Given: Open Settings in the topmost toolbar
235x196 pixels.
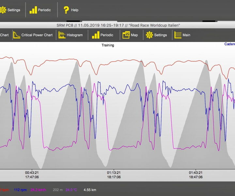Looking at the screenshot, I should point(10,10).
